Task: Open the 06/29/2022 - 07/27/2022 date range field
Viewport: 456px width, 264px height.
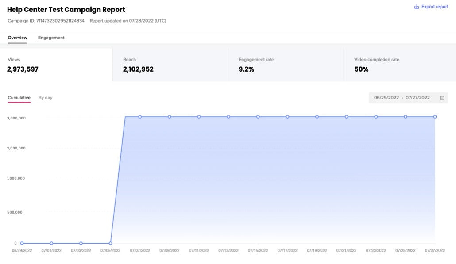Action: click(402, 98)
